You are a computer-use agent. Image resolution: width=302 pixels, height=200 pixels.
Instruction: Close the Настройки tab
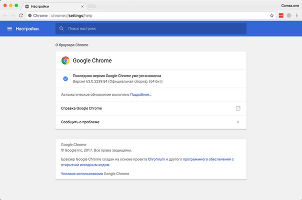tap(82, 6)
